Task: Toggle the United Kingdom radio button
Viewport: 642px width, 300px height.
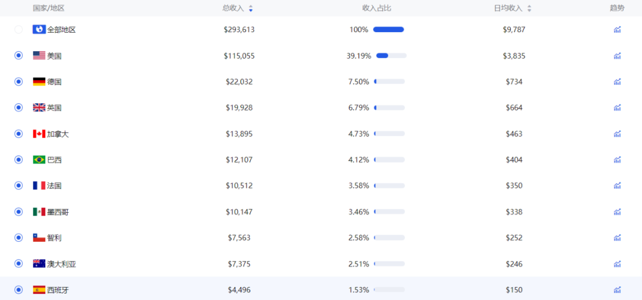Action: pos(18,108)
